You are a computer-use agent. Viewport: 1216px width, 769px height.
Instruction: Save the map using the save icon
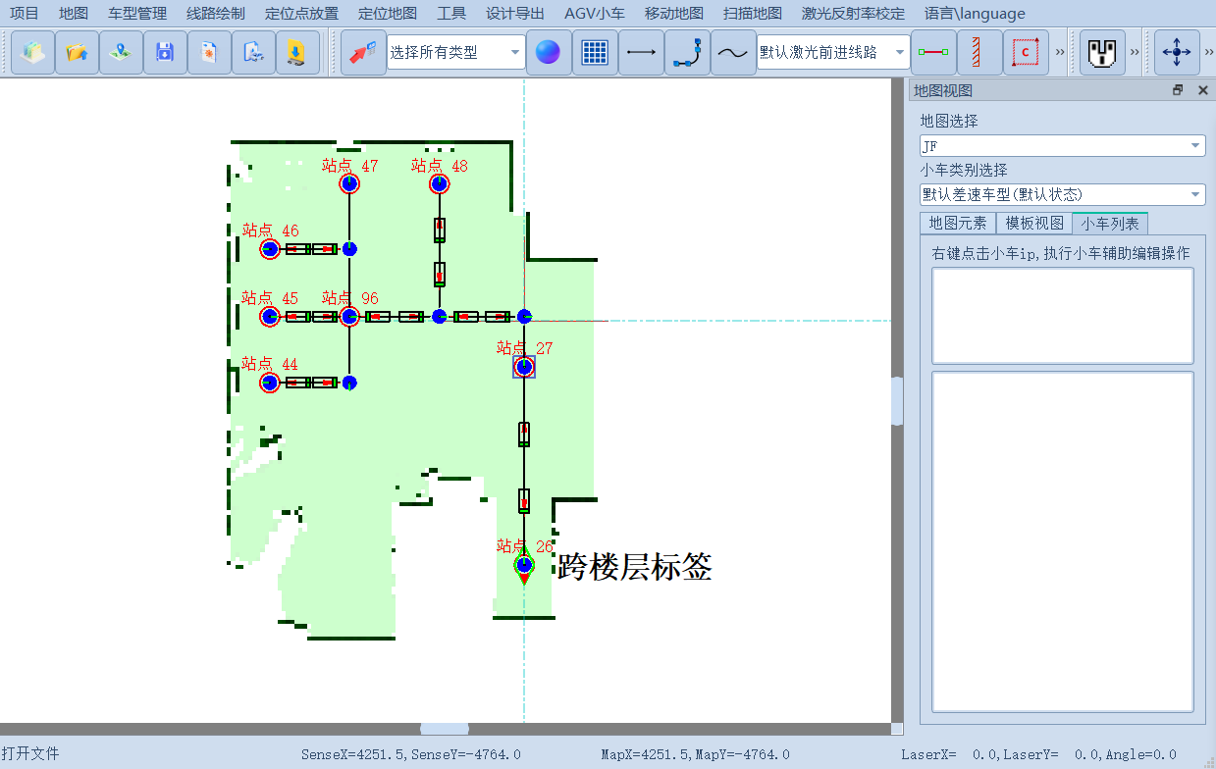tap(165, 52)
